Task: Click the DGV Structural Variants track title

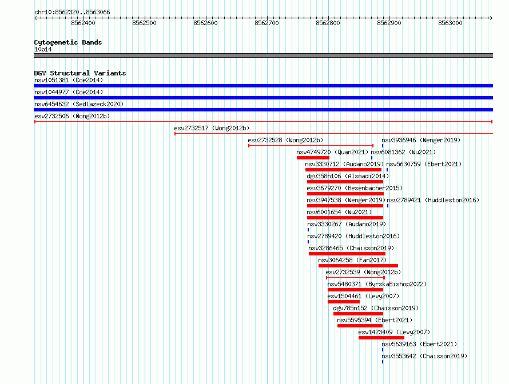Action: point(80,73)
